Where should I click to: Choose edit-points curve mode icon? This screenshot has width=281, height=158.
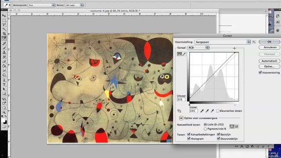click(180, 54)
